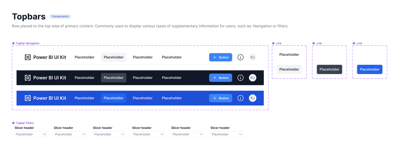The width and height of the screenshot is (393, 143).
Task: Click the Power BI logo icon in the white topbar
Action: click(28, 57)
